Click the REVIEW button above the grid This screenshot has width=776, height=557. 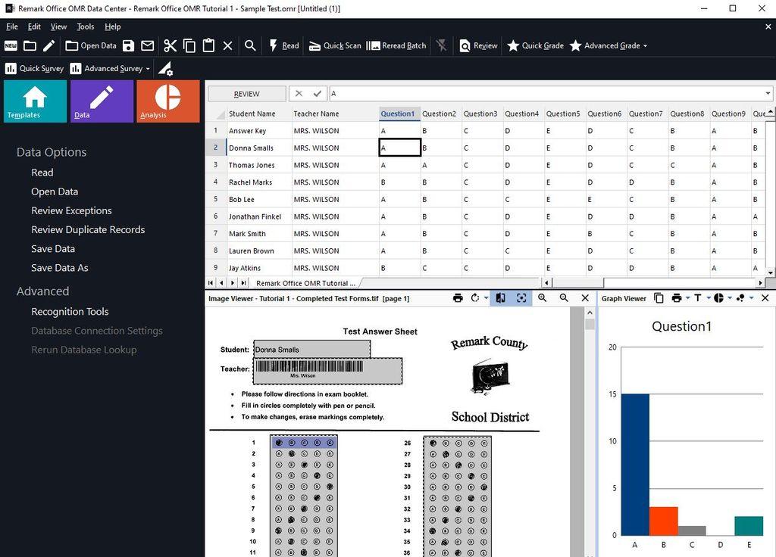(x=246, y=94)
